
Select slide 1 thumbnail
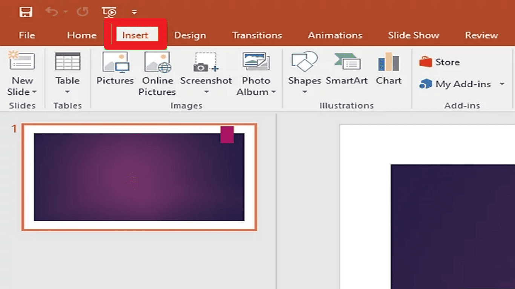139,177
